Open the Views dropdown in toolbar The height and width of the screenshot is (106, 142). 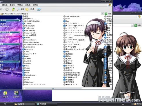pyautogui.click(x=39, y=9)
